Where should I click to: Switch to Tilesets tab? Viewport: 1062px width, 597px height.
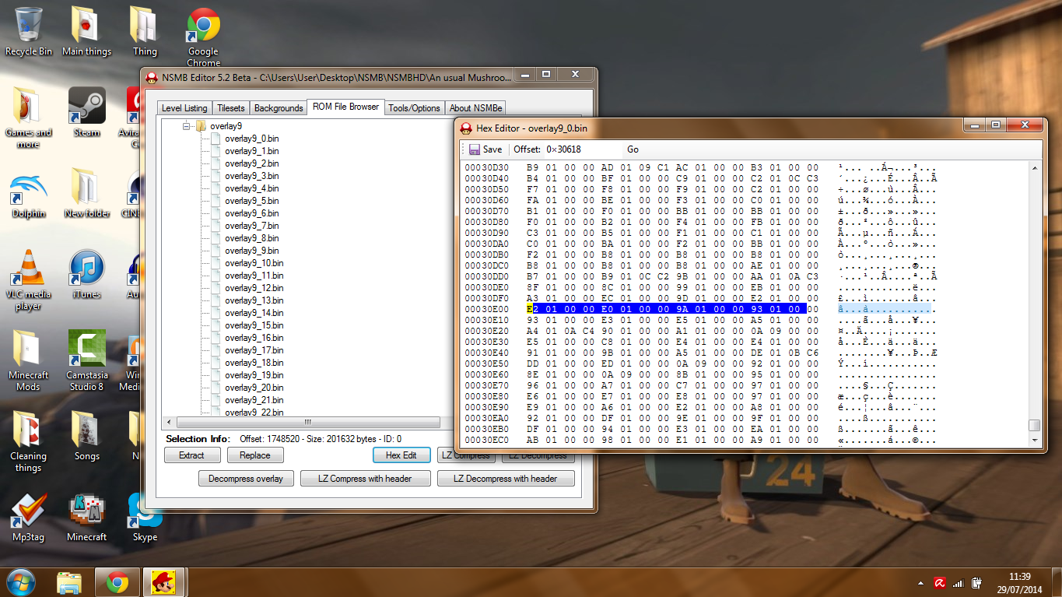pyautogui.click(x=230, y=108)
